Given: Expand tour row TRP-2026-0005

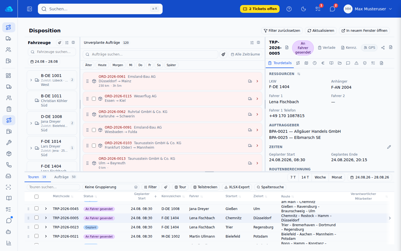Looking at the screenshot, I should [46, 218].
